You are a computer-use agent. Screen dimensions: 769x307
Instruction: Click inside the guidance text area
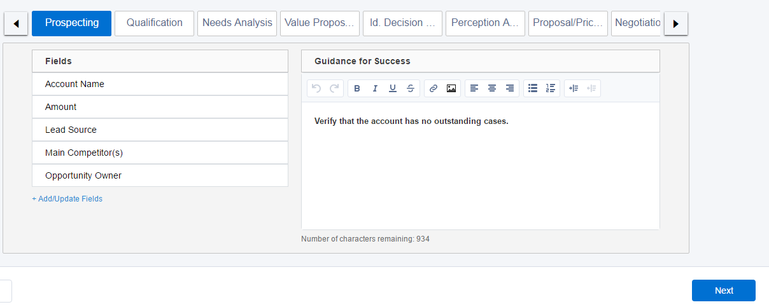pos(480,172)
